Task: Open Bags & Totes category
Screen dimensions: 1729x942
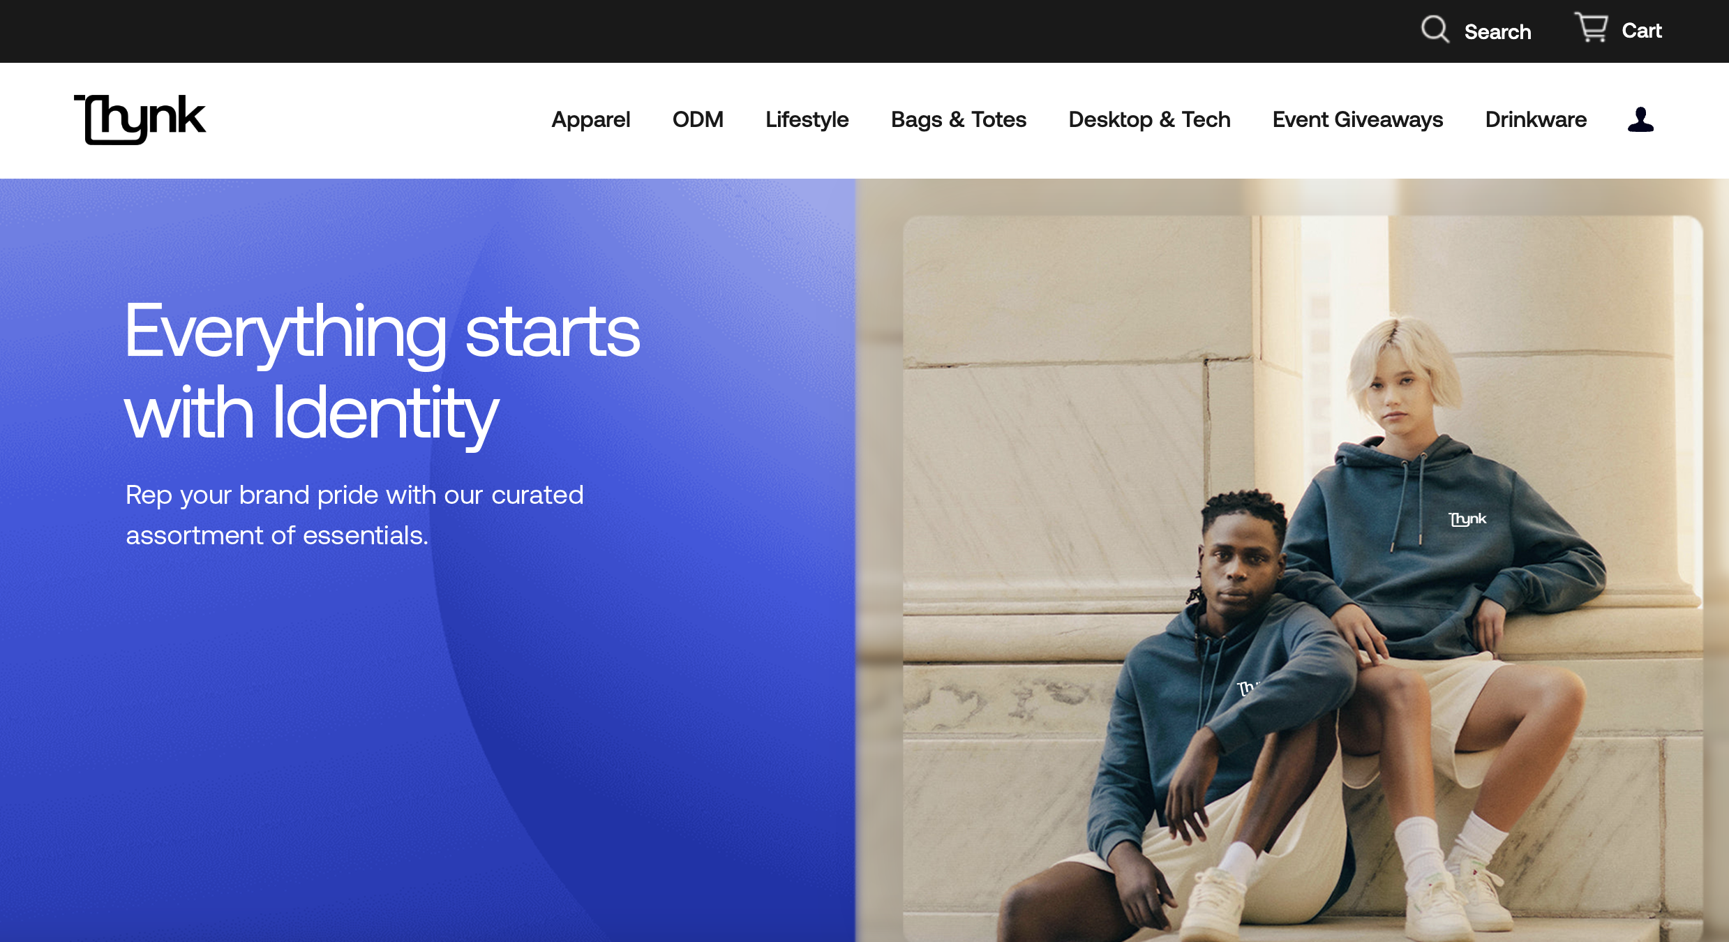Action: (x=958, y=120)
